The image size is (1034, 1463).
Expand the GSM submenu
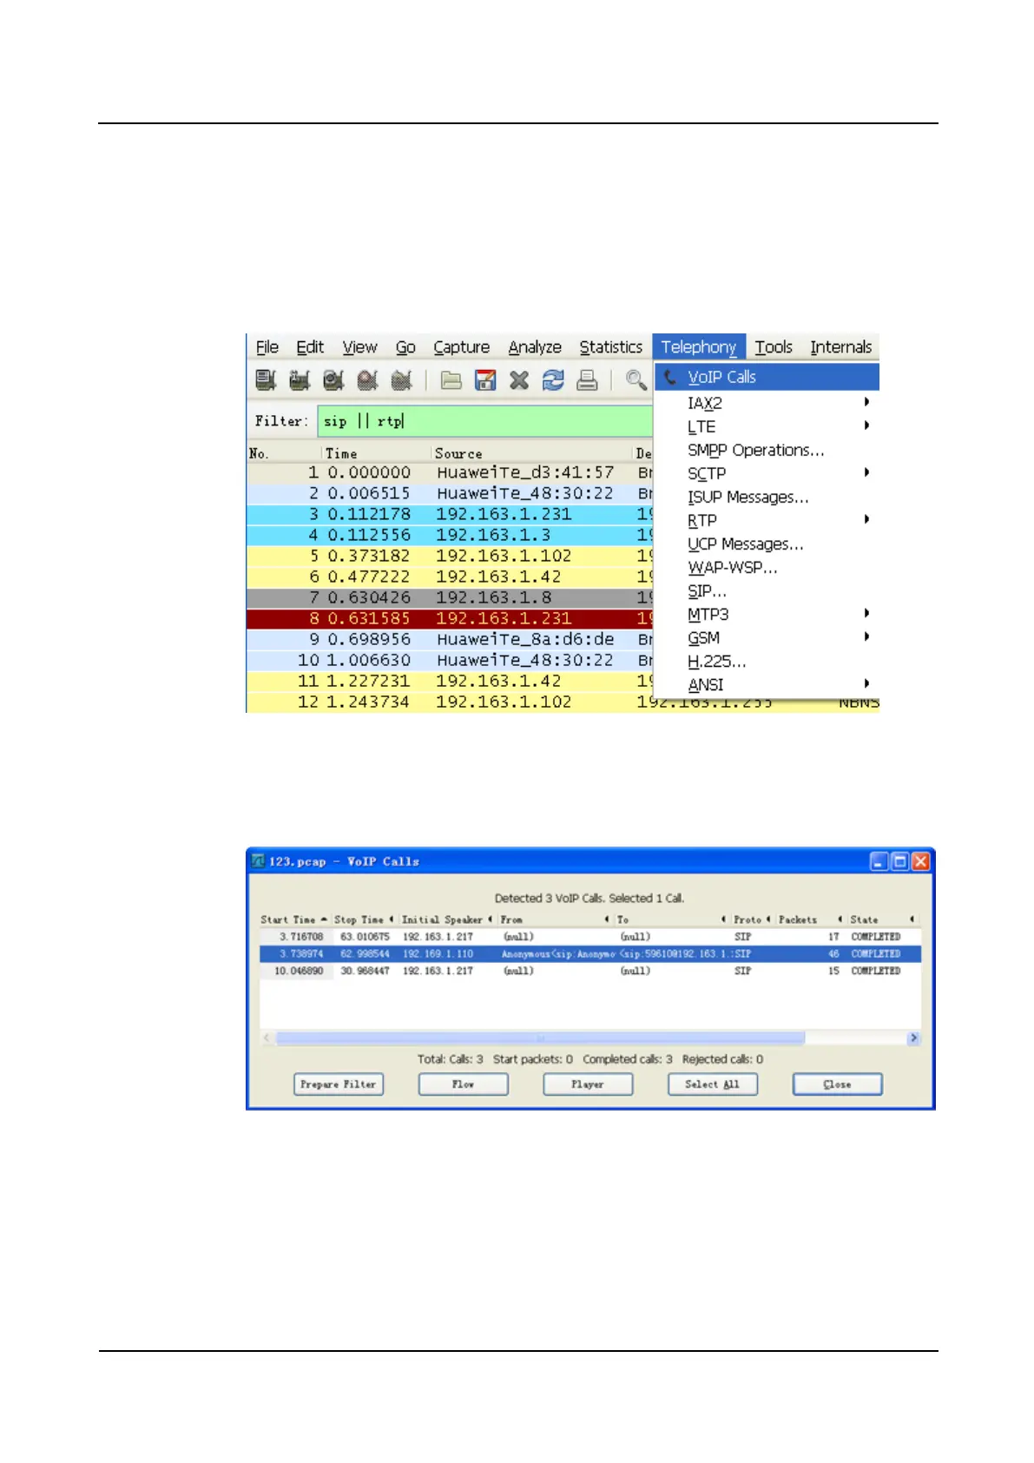click(x=767, y=637)
